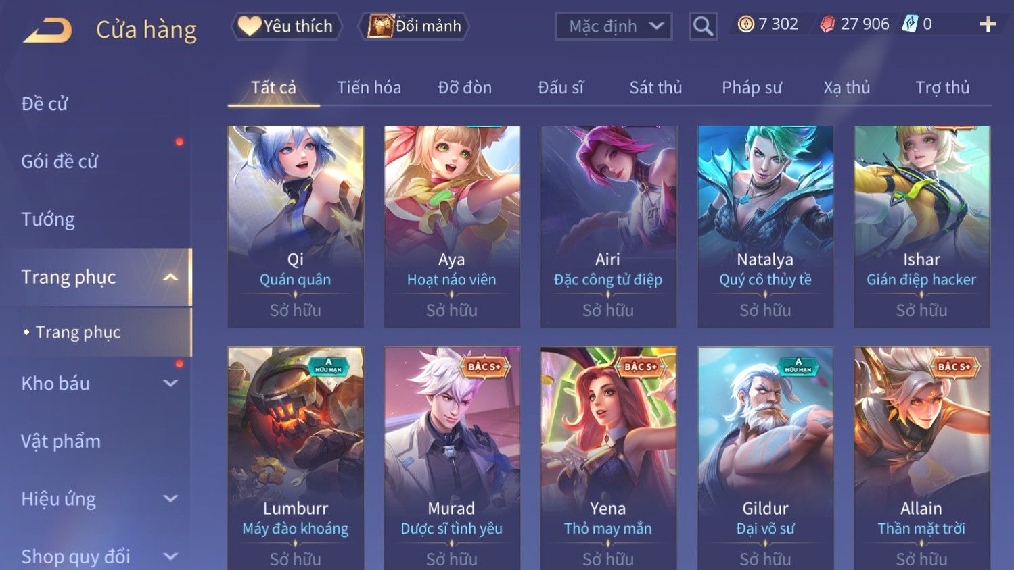Click the plus icon to add currency
The height and width of the screenshot is (570, 1014).
click(x=988, y=24)
